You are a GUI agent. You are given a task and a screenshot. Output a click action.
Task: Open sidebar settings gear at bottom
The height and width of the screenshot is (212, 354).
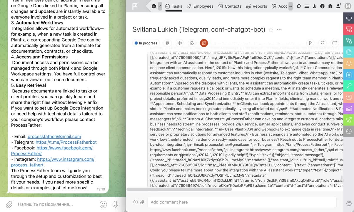(x=349, y=203)
